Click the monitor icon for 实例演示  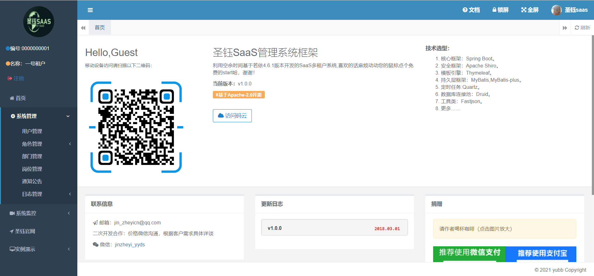click(x=12, y=249)
